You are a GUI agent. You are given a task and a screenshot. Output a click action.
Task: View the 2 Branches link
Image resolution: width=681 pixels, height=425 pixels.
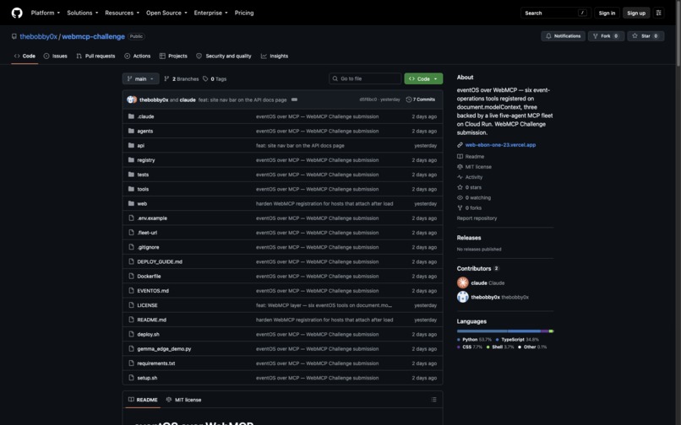[181, 79]
